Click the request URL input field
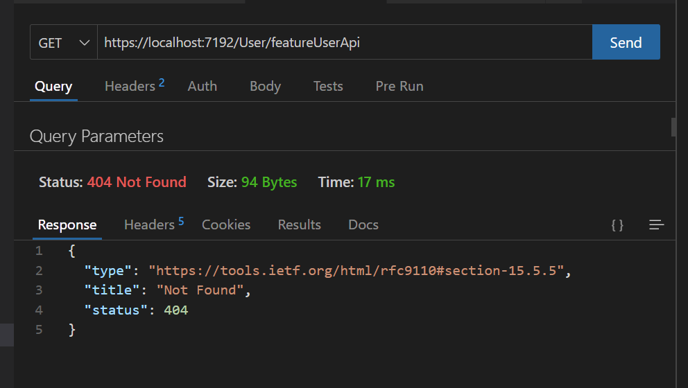 (345, 42)
